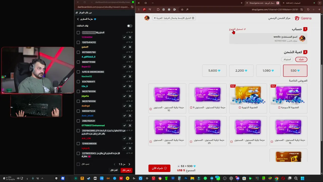323x182 pixels.
Task: Approve the request from 4_g6f5du5_0
Action: click(124, 57)
